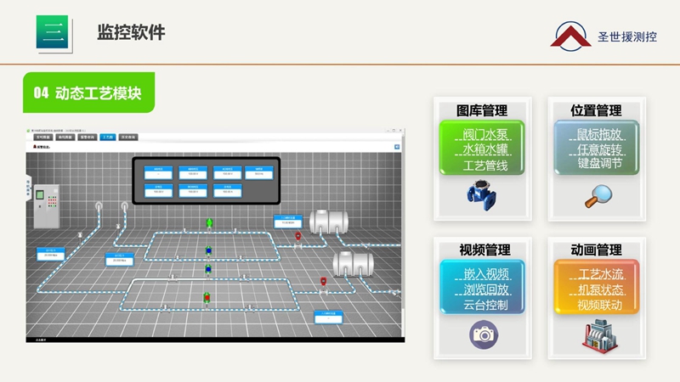Select the upper white storage tank

329,222
